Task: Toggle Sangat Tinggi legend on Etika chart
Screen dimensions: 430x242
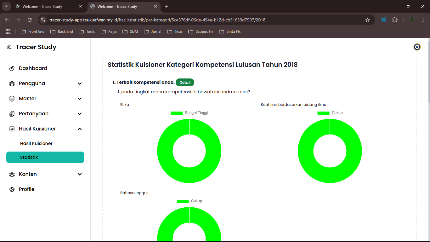Action: pyautogui.click(x=189, y=113)
